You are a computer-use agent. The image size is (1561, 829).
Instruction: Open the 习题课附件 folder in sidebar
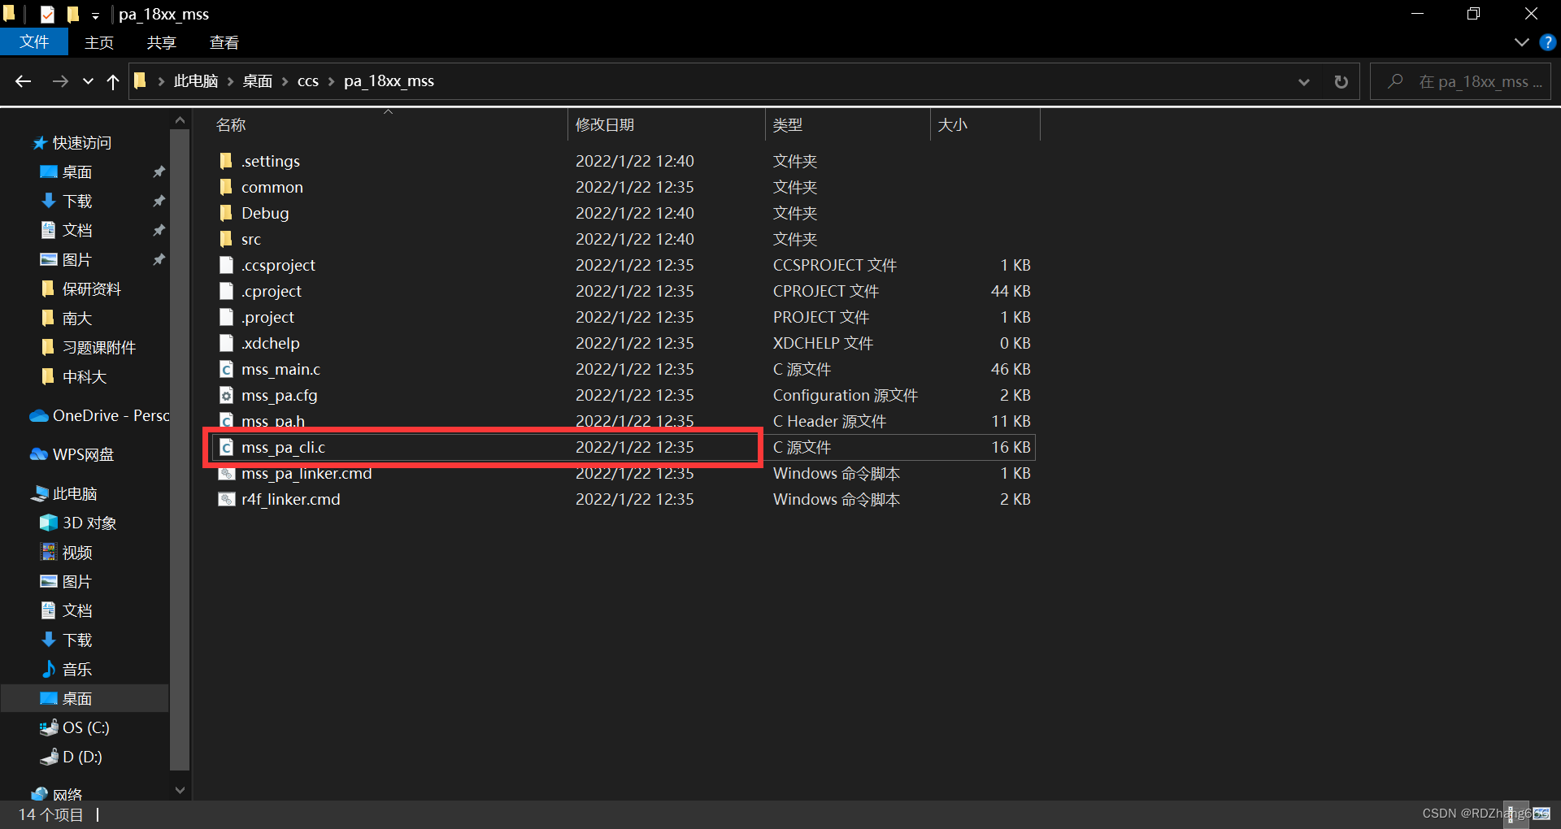click(x=98, y=348)
